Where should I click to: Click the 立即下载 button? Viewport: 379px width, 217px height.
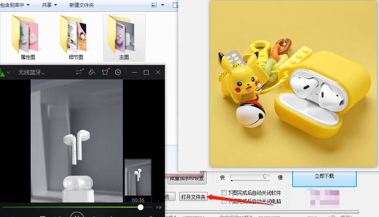point(324,178)
